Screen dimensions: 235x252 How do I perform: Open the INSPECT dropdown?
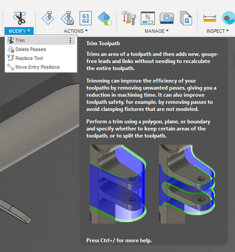217,31
